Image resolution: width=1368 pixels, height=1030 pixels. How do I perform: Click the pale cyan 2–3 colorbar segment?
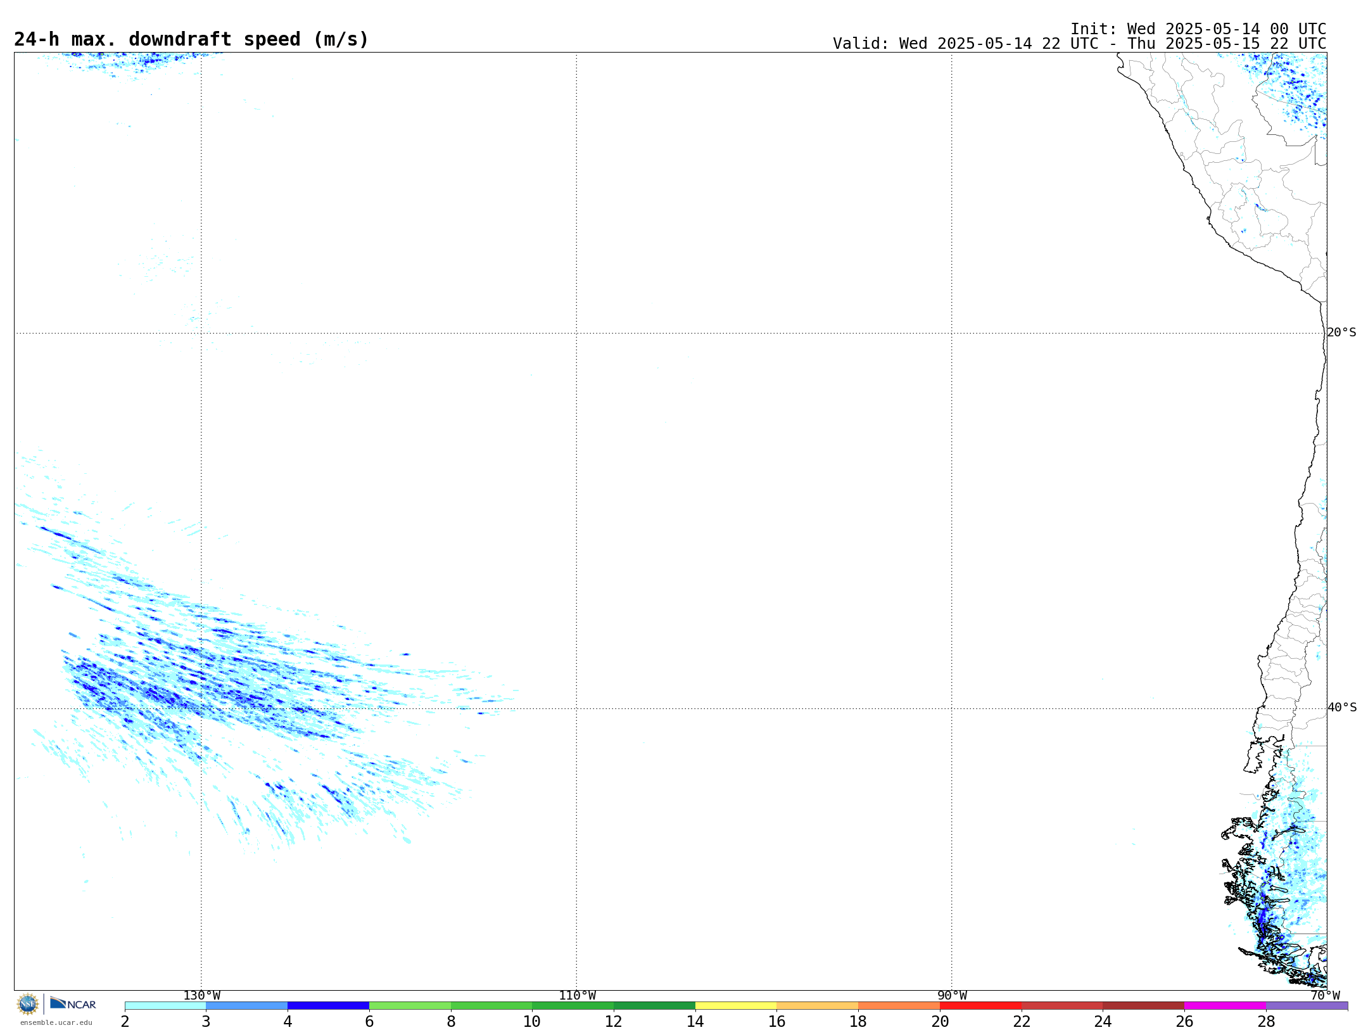coord(165,1006)
